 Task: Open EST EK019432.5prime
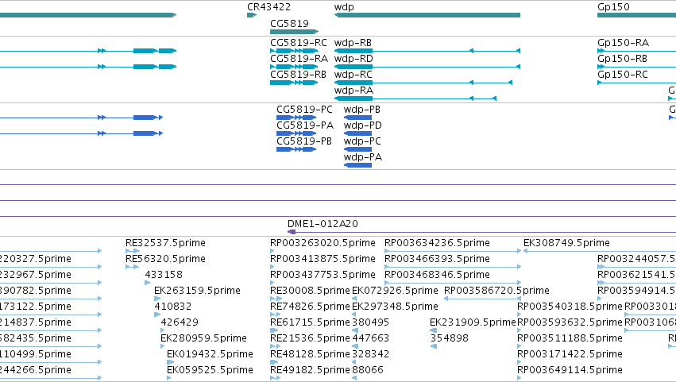[210, 354]
